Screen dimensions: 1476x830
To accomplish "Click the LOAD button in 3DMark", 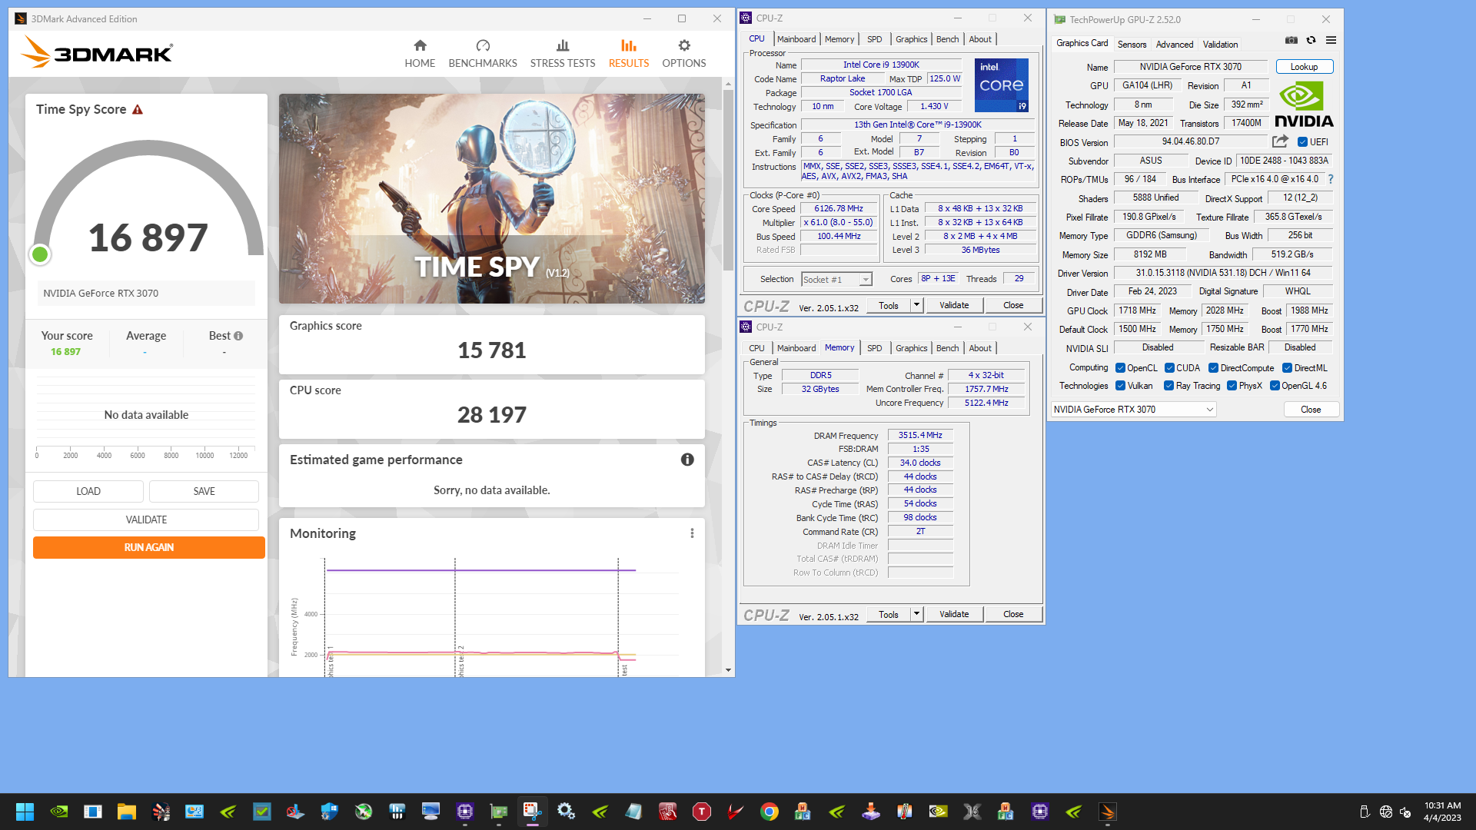I will (88, 492).
